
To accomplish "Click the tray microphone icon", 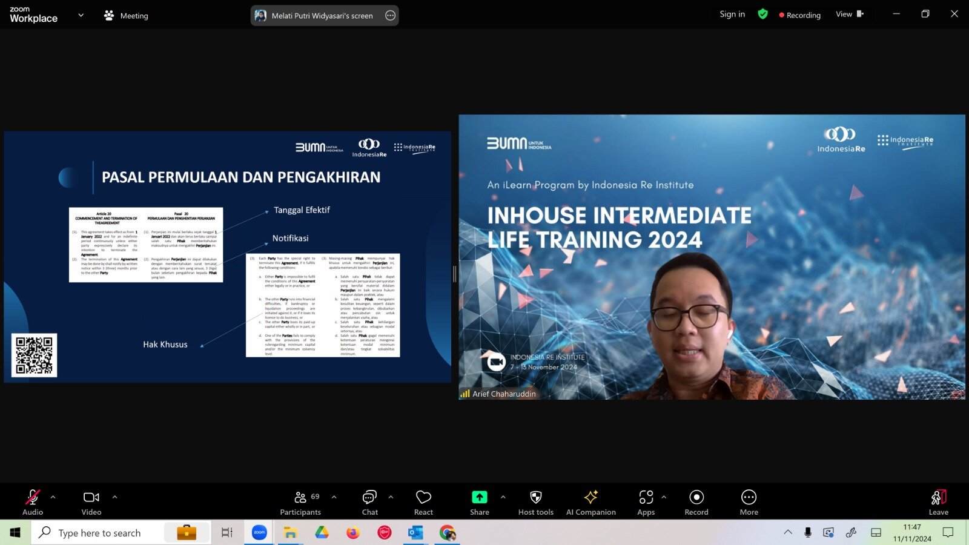I will click(808, 532).
